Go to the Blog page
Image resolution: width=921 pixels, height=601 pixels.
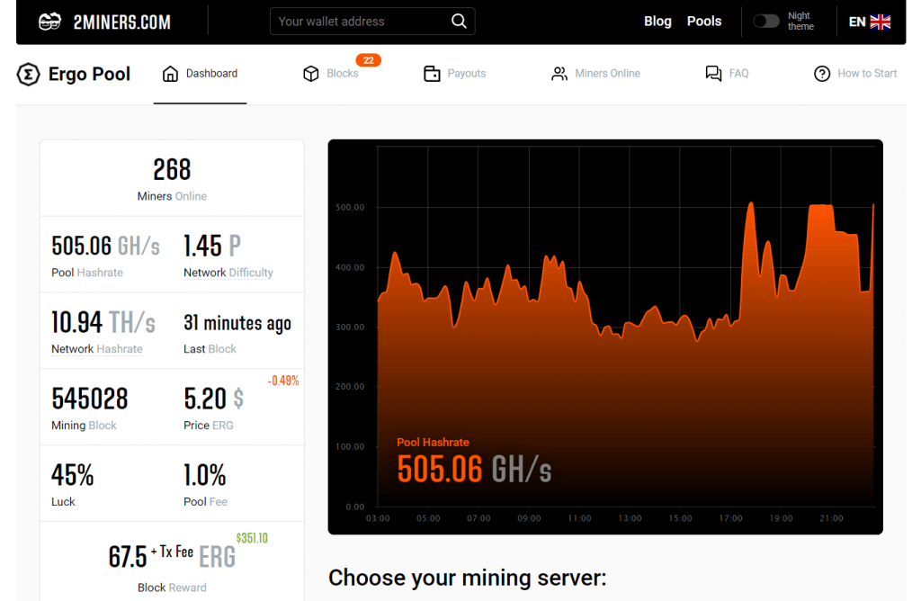tap(657, 22)
